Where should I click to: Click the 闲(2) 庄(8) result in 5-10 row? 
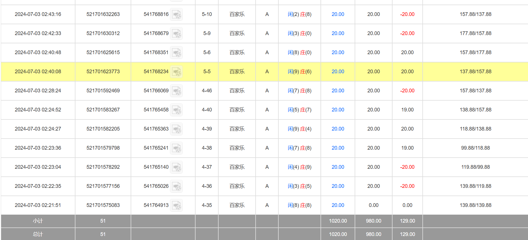(299, 14)
